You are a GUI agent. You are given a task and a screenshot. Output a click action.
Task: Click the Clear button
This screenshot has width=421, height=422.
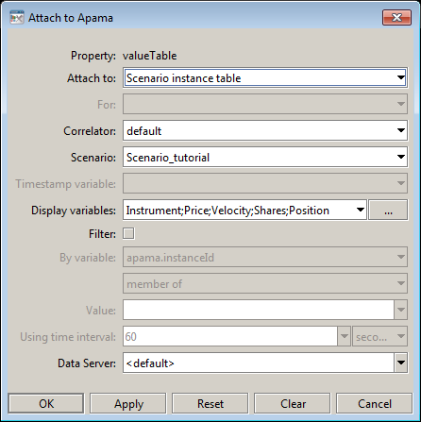[293, 403]
